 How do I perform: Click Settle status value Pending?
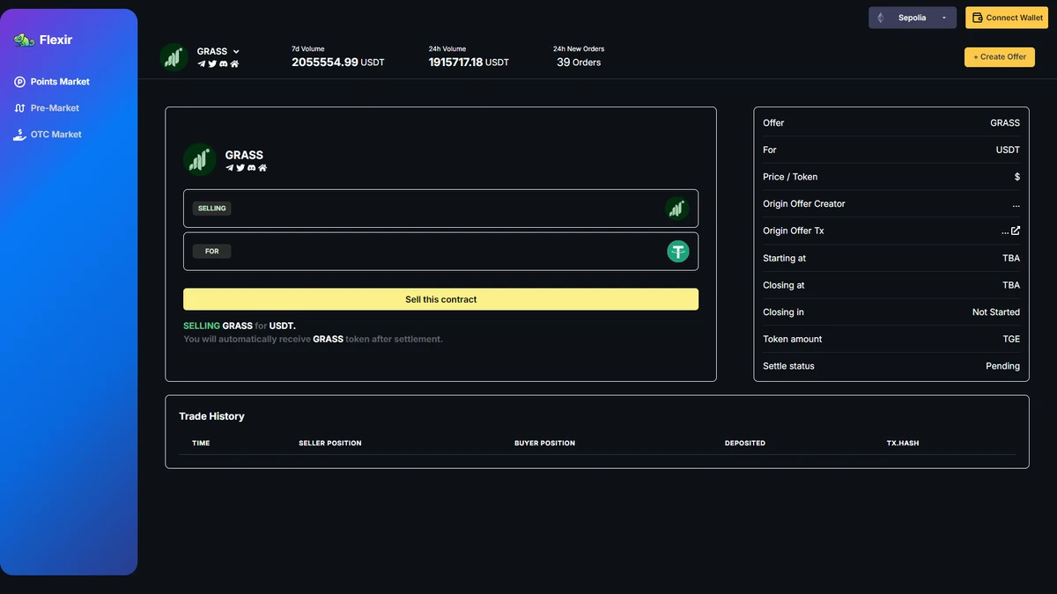pos(1002,366)
